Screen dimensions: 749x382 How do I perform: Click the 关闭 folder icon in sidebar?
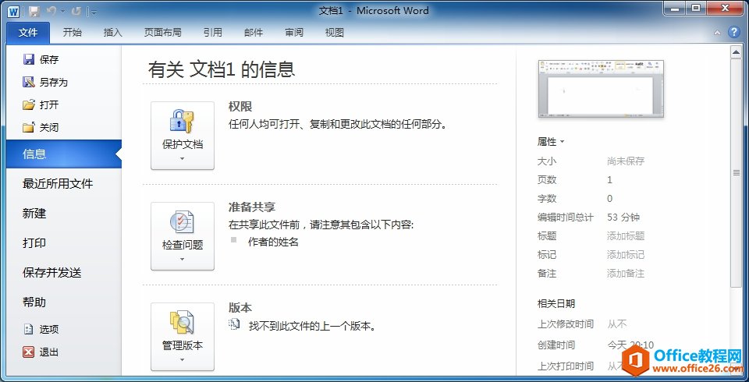29,127
